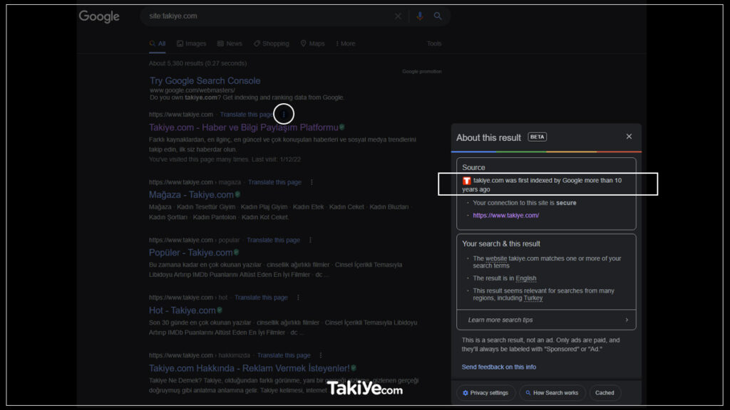
Task: Expand Learn more search tips
Action: point(546,320)
